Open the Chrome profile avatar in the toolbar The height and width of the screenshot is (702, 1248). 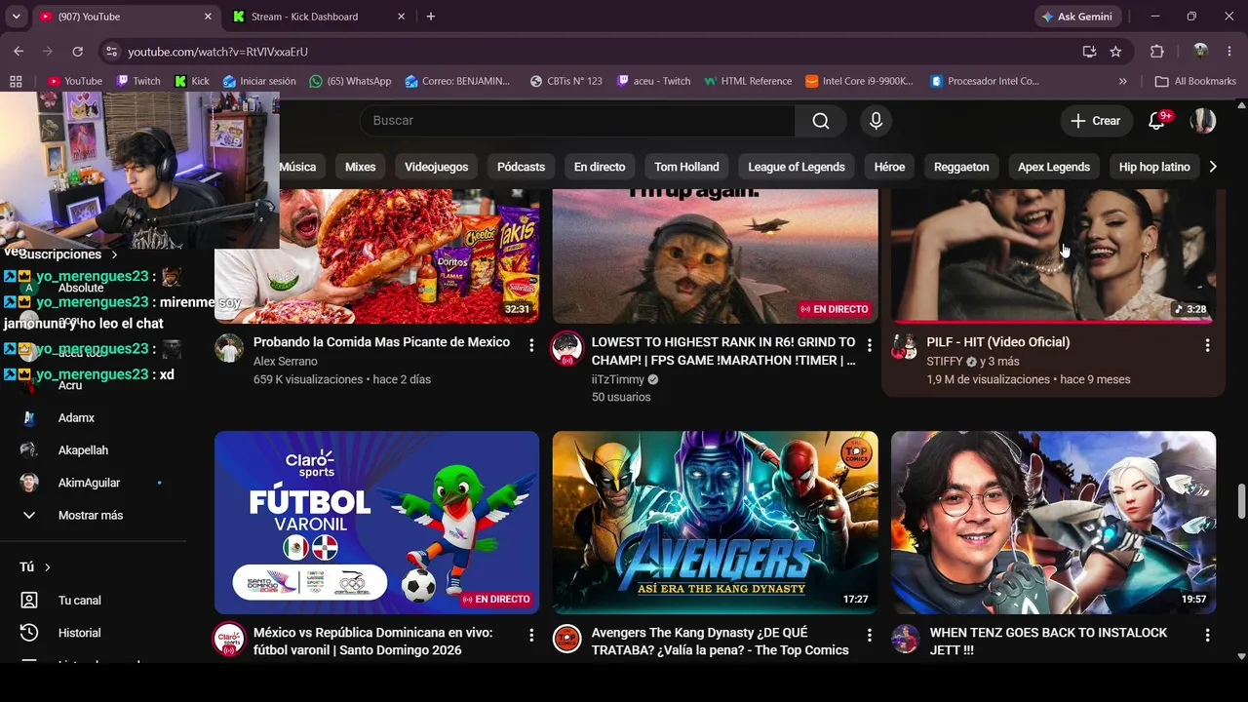click(1200, 52)
